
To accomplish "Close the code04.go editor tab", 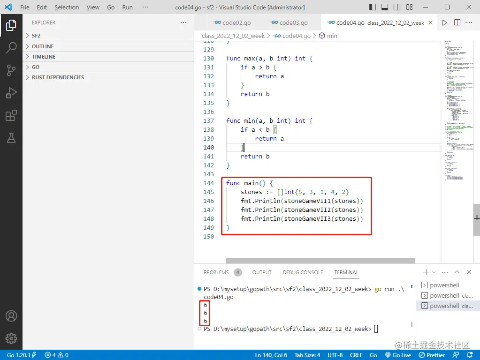I will (x=430, y=22).
